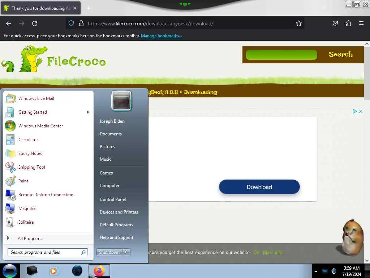Viewport: 370px width, 278px height.
Task: Click the AdChoices triangle icon
Action: [x=355, y=111]
